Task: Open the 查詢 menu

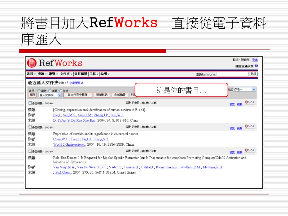Action: [x=42, y=74]
